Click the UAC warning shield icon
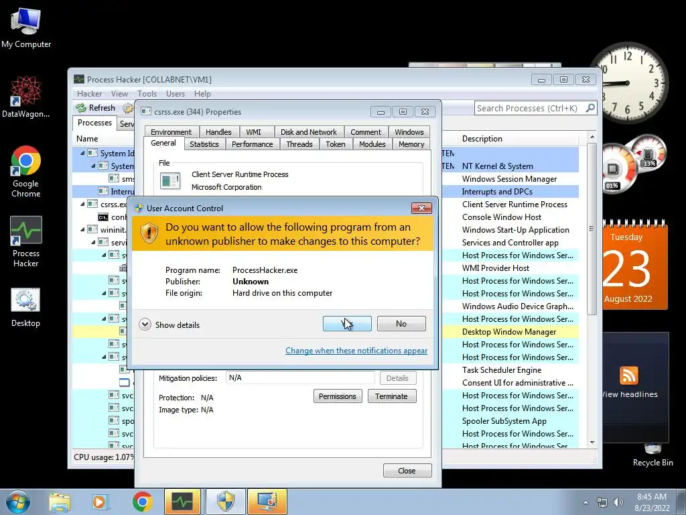The width and height of the screenshot is (686, 515). coord(149,233)
